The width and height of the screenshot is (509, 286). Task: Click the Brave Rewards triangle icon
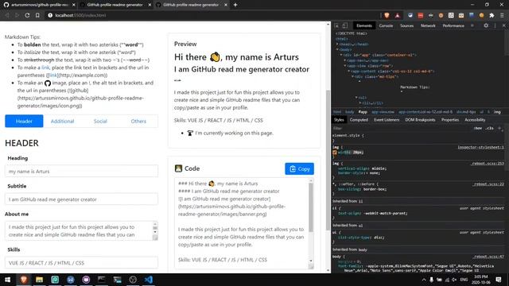pyautogui.click(x=398, y=15)
